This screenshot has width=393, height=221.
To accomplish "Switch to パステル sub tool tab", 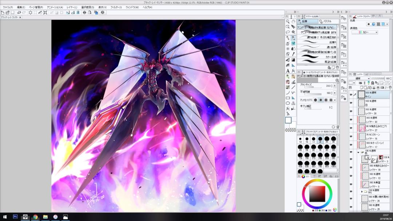I will point(328,21).
